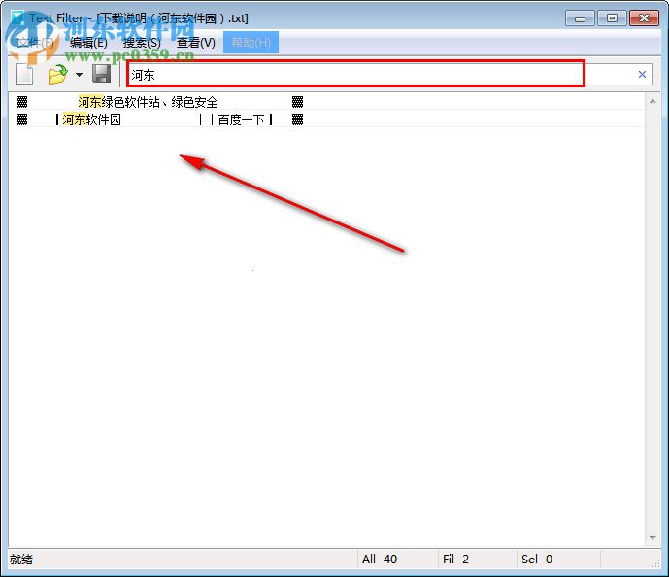669x577 pixels.
Task: Click the scrollbar down arrow
Action: point(652,538)
